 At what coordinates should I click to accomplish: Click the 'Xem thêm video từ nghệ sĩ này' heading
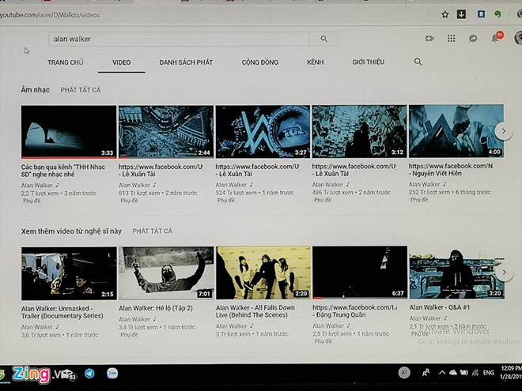[71, 231]
